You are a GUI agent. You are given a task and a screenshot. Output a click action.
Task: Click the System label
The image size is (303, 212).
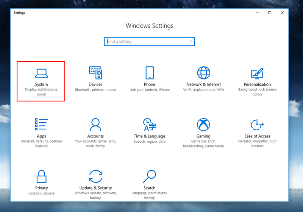coord(41,84)
